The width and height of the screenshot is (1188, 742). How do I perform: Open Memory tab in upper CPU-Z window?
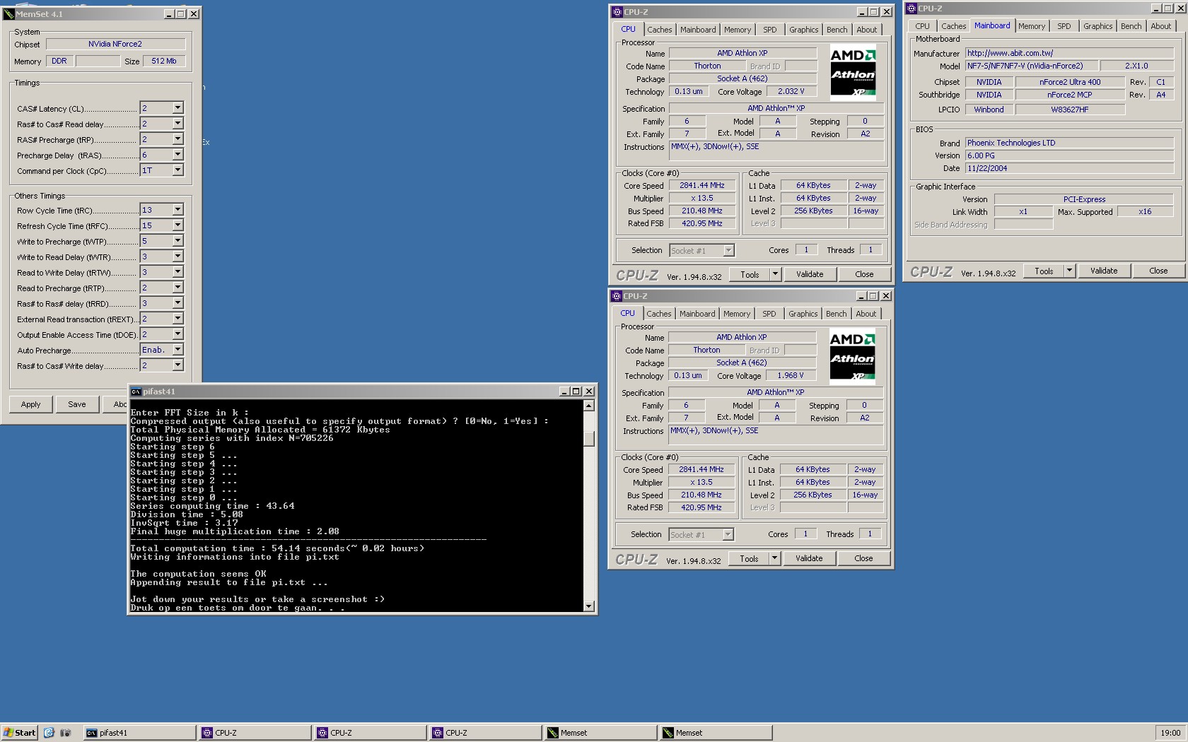tap(737, 30)
